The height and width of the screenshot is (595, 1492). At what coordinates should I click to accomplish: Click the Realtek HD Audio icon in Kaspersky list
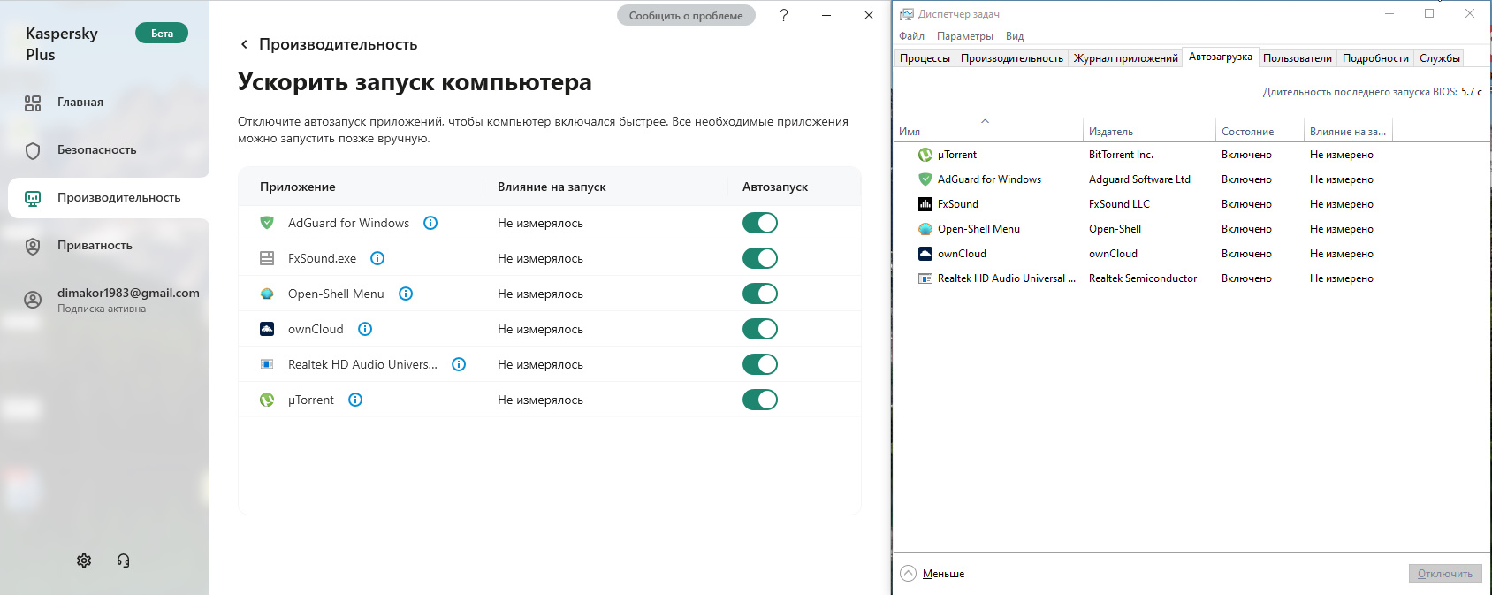(x=267, y=364)
